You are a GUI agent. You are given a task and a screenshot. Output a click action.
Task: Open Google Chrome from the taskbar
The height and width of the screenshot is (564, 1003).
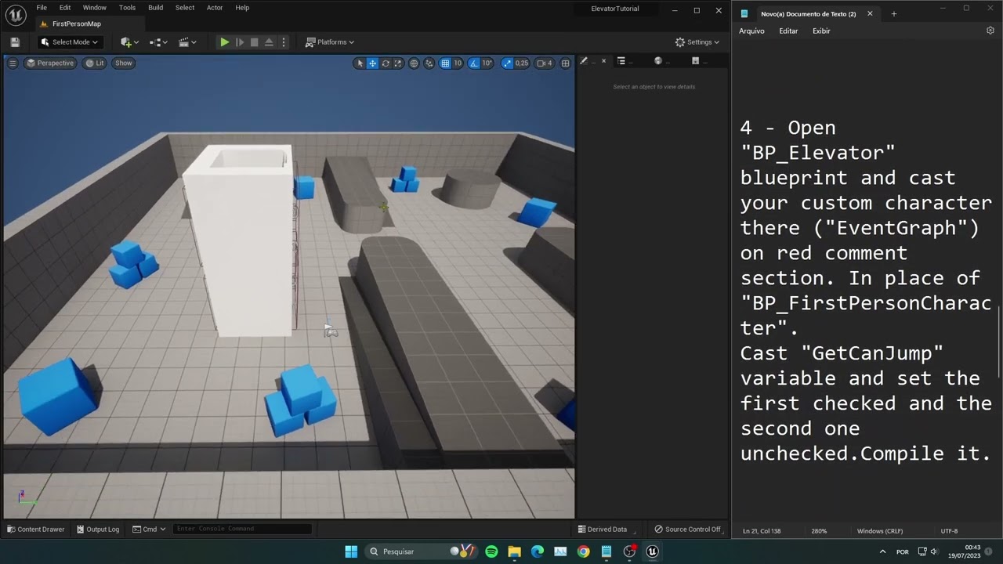click(x=583, y=551)
